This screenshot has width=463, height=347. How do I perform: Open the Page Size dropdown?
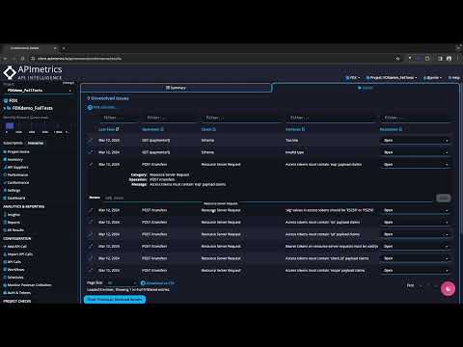(x=122, y=283)
